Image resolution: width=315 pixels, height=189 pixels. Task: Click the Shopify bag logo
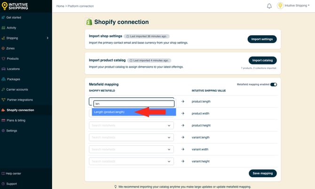click(89, 22)
